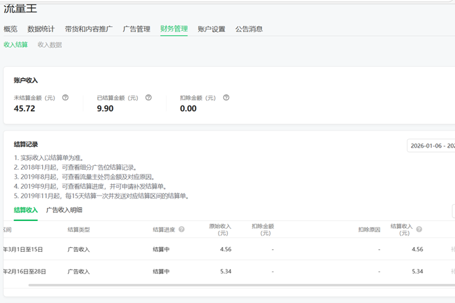455x303 pixels.
Task: View the 公告消息 tab
Action: [x=249, y=29]
